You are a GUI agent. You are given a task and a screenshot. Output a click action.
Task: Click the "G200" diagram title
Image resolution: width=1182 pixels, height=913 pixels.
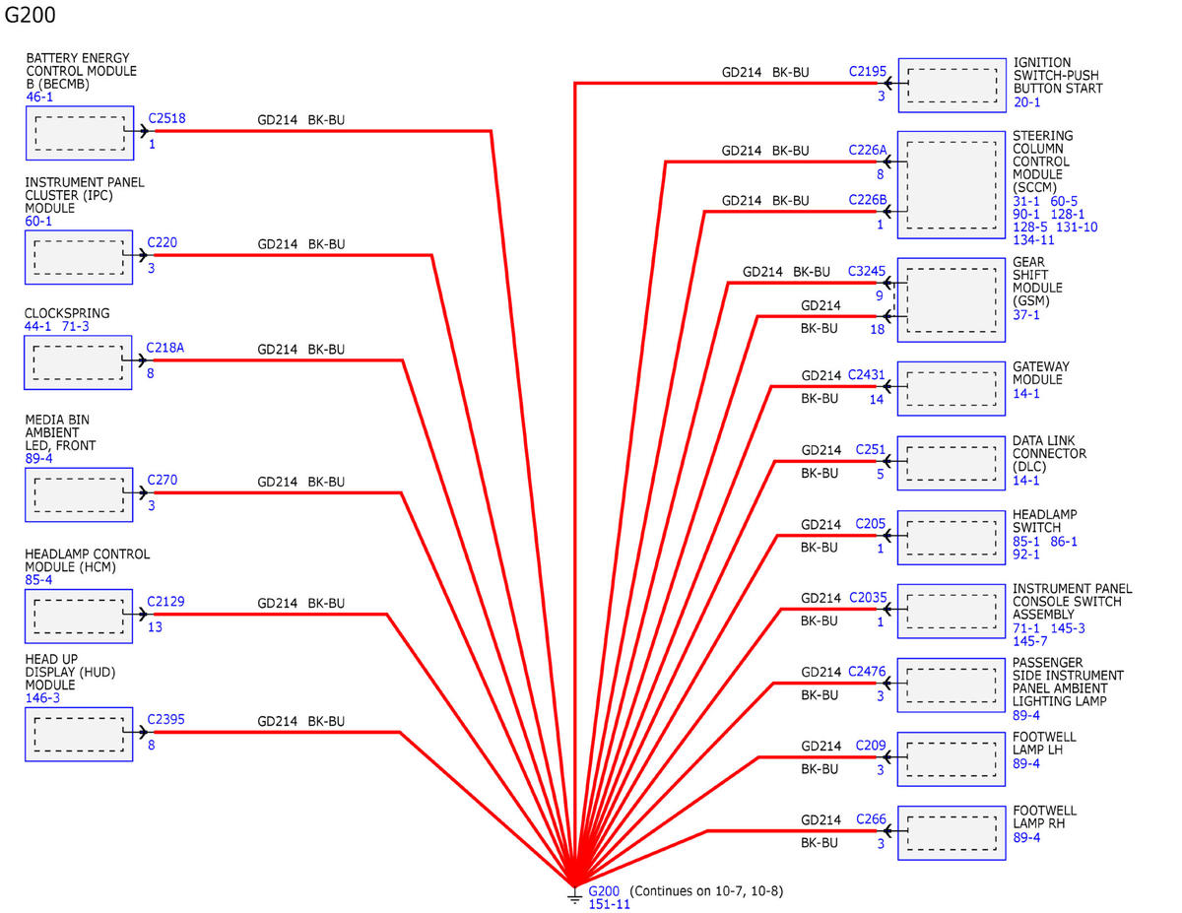tap(31, 15)
